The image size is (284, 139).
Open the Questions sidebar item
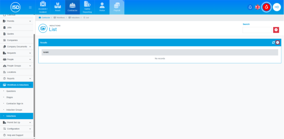coord(11,91)
